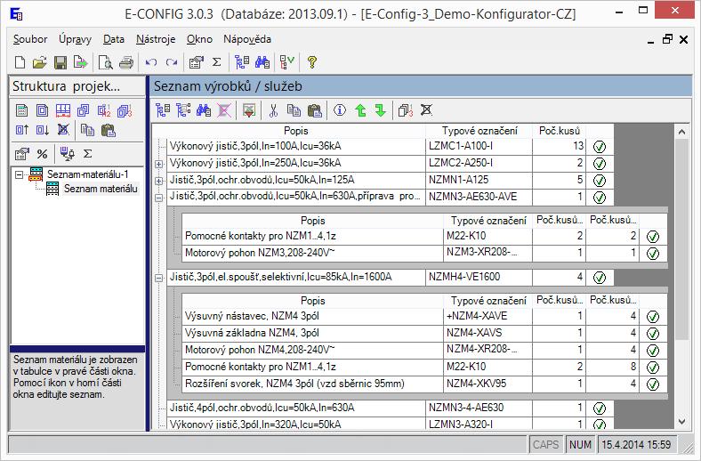This screenshot has width=701, height=461.
Task: Click the top-level Popis column header
Action: pos(296,131)
